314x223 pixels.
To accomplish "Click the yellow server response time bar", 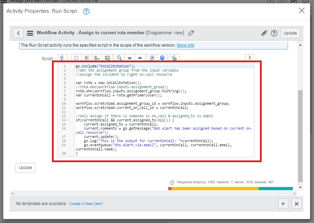I will click(215, 189).
